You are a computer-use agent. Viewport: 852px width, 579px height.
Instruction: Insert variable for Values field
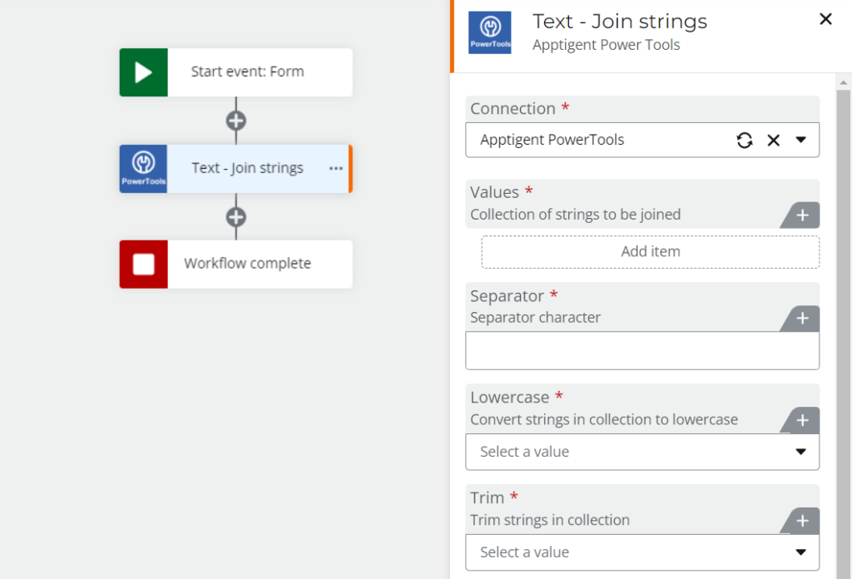[801, 215]
